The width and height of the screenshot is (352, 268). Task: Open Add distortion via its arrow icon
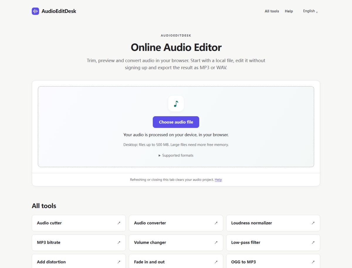119,262
